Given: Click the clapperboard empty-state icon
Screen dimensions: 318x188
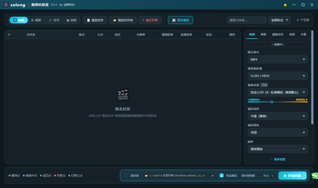Looking at the screenshot, I should click(x=123, y=95).
